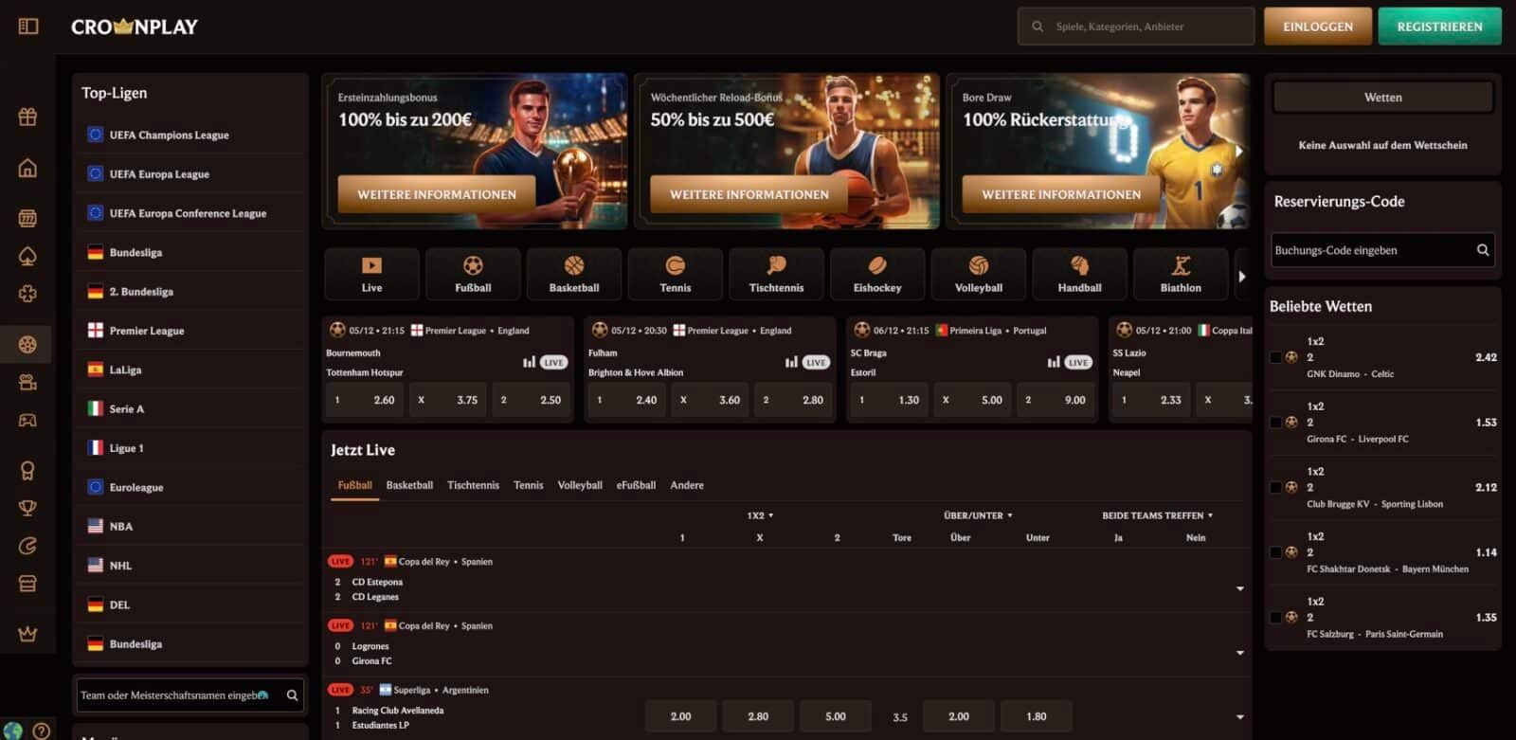Viewport: 1516px width, 740px height.
Task: Open the 1X2 market dropdown
Action: (760, 515)
